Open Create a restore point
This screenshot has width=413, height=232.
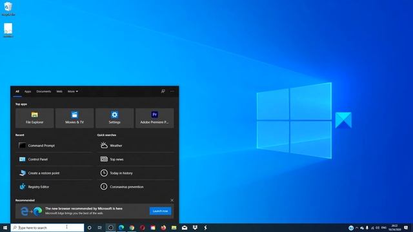click(54, 173)
